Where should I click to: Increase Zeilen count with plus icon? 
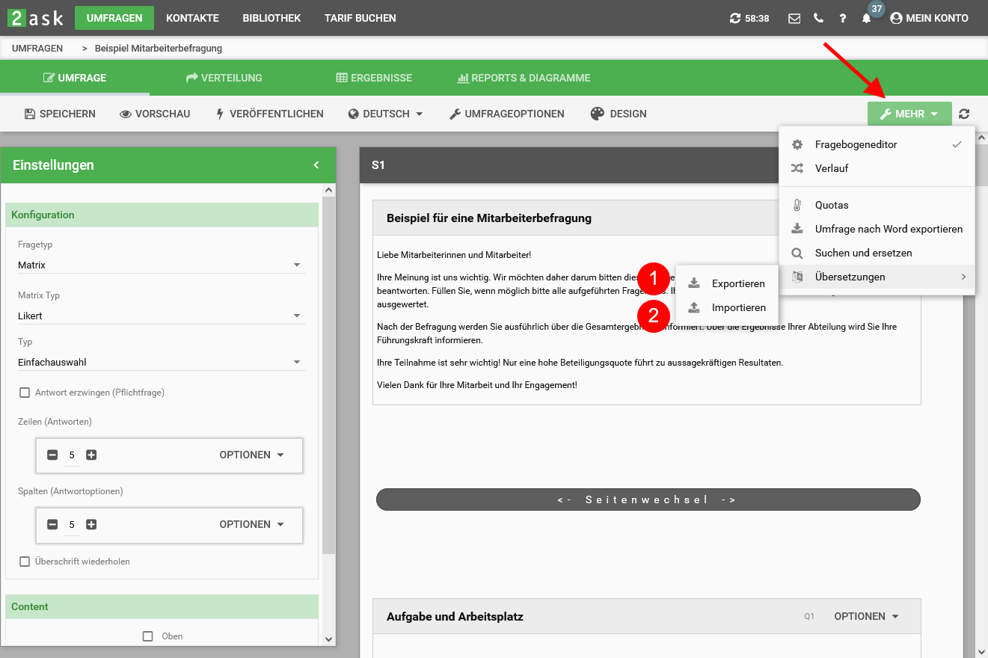click(x=91, y=455)
